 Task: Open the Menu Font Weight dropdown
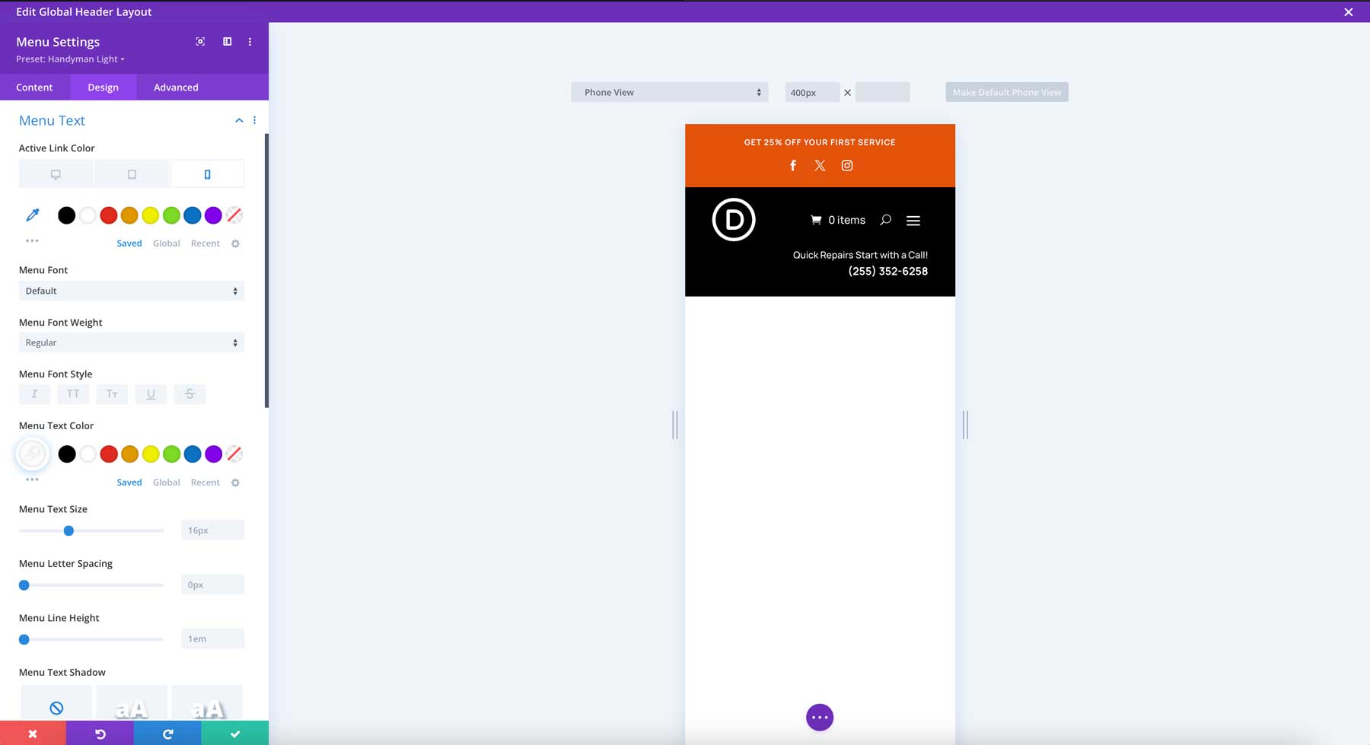tap(131, 342)
